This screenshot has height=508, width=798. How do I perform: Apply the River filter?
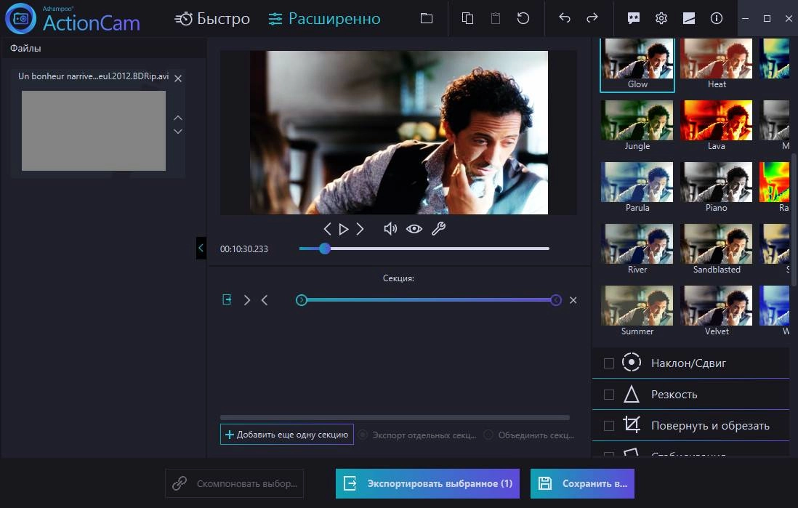[637, 249]
